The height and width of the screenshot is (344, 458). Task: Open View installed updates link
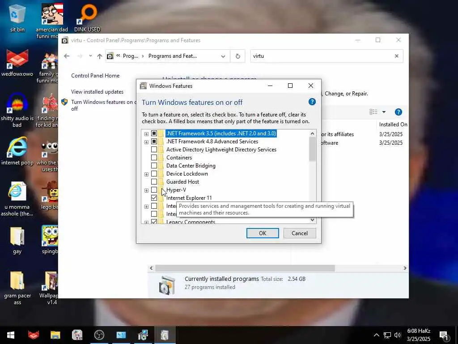click(97, 91)
